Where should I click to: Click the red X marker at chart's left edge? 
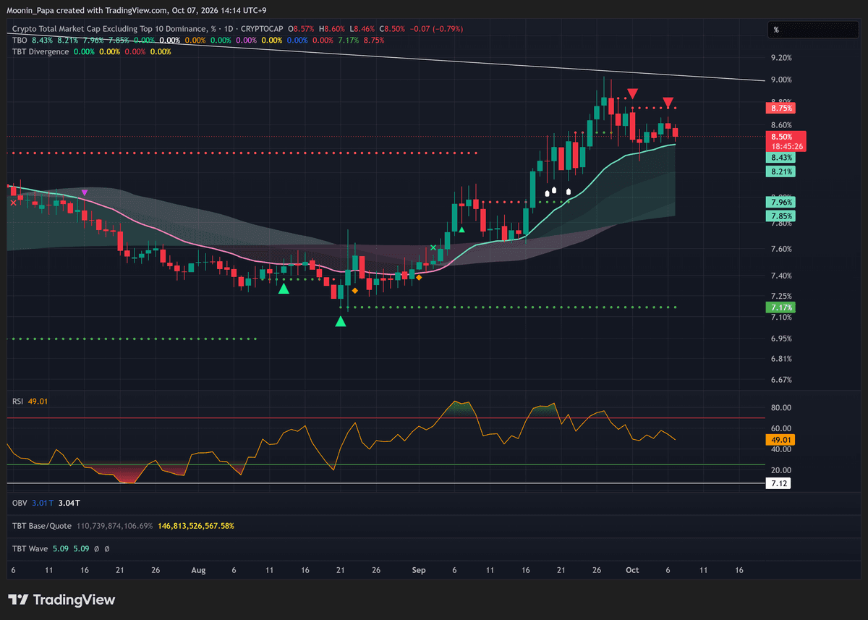(x=12, y=203)
